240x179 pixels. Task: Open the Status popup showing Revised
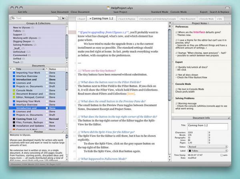coord(208,147)
